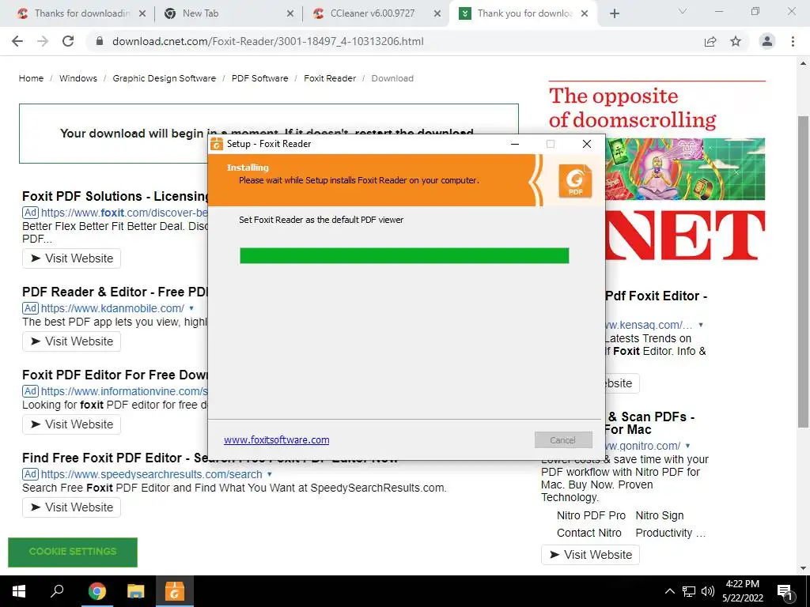Close the New Tab tab

290,13
